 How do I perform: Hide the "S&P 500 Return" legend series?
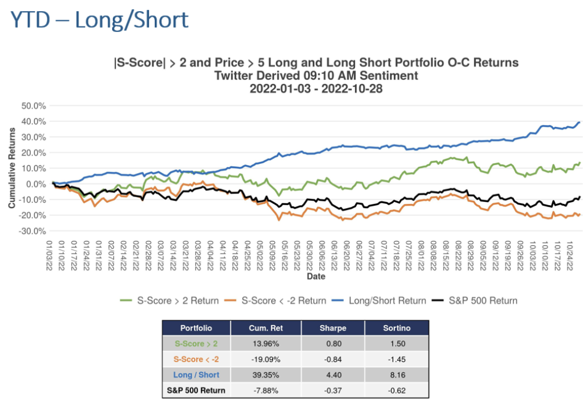(483, 301)
